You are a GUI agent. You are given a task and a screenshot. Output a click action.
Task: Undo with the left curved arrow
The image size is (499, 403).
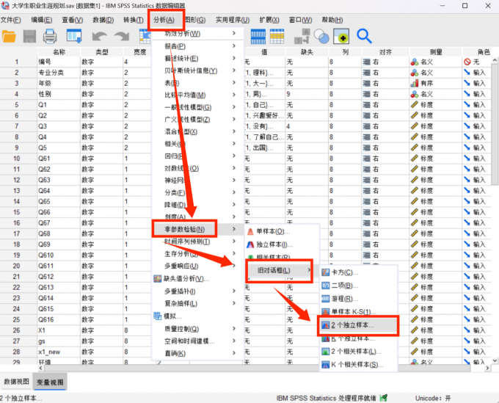pos(100,36)
